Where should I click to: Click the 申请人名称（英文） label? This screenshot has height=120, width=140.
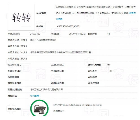click(x=17, y=46)
